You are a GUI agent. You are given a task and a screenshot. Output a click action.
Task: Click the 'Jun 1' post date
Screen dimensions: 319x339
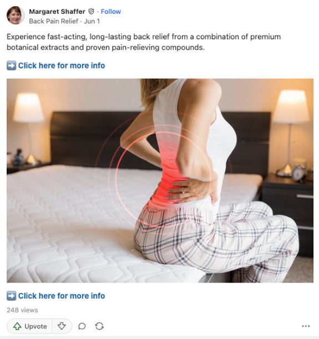92,21
